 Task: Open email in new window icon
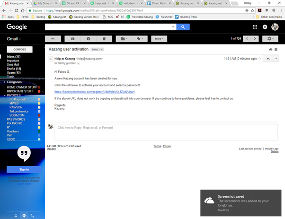[x=276, y=50]
